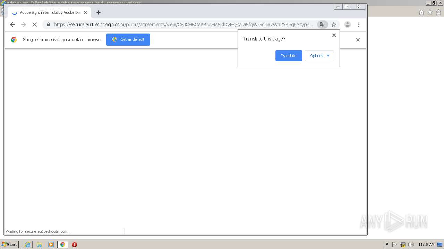Select the Adobe Sign browser tab

click(49, 12)
